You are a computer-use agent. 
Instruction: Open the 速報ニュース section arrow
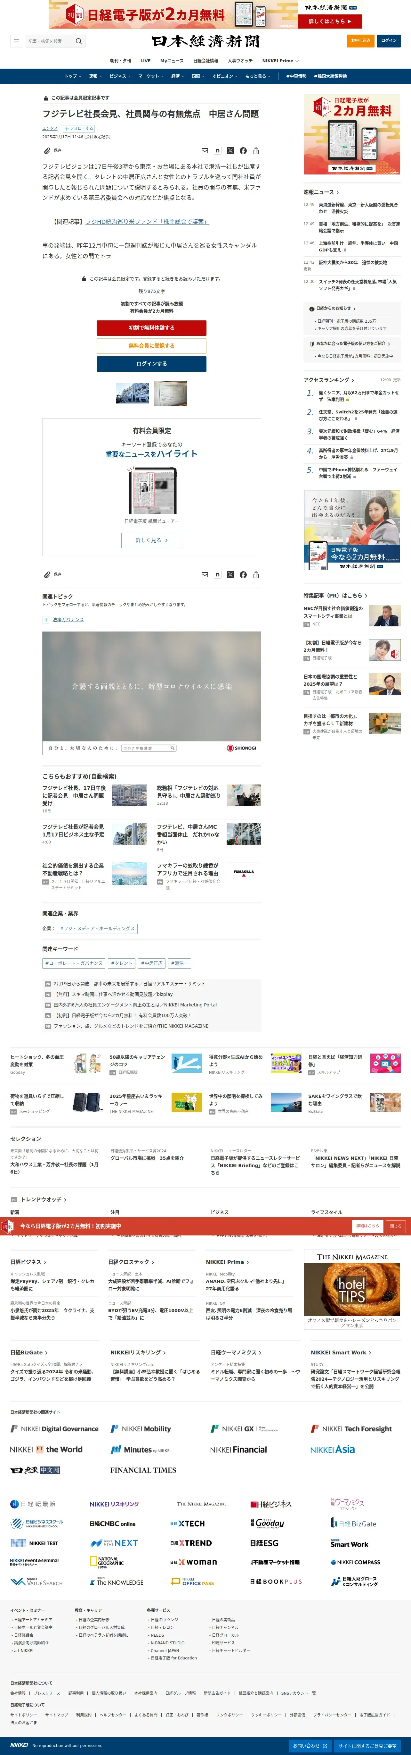click(x=337, y=192)
